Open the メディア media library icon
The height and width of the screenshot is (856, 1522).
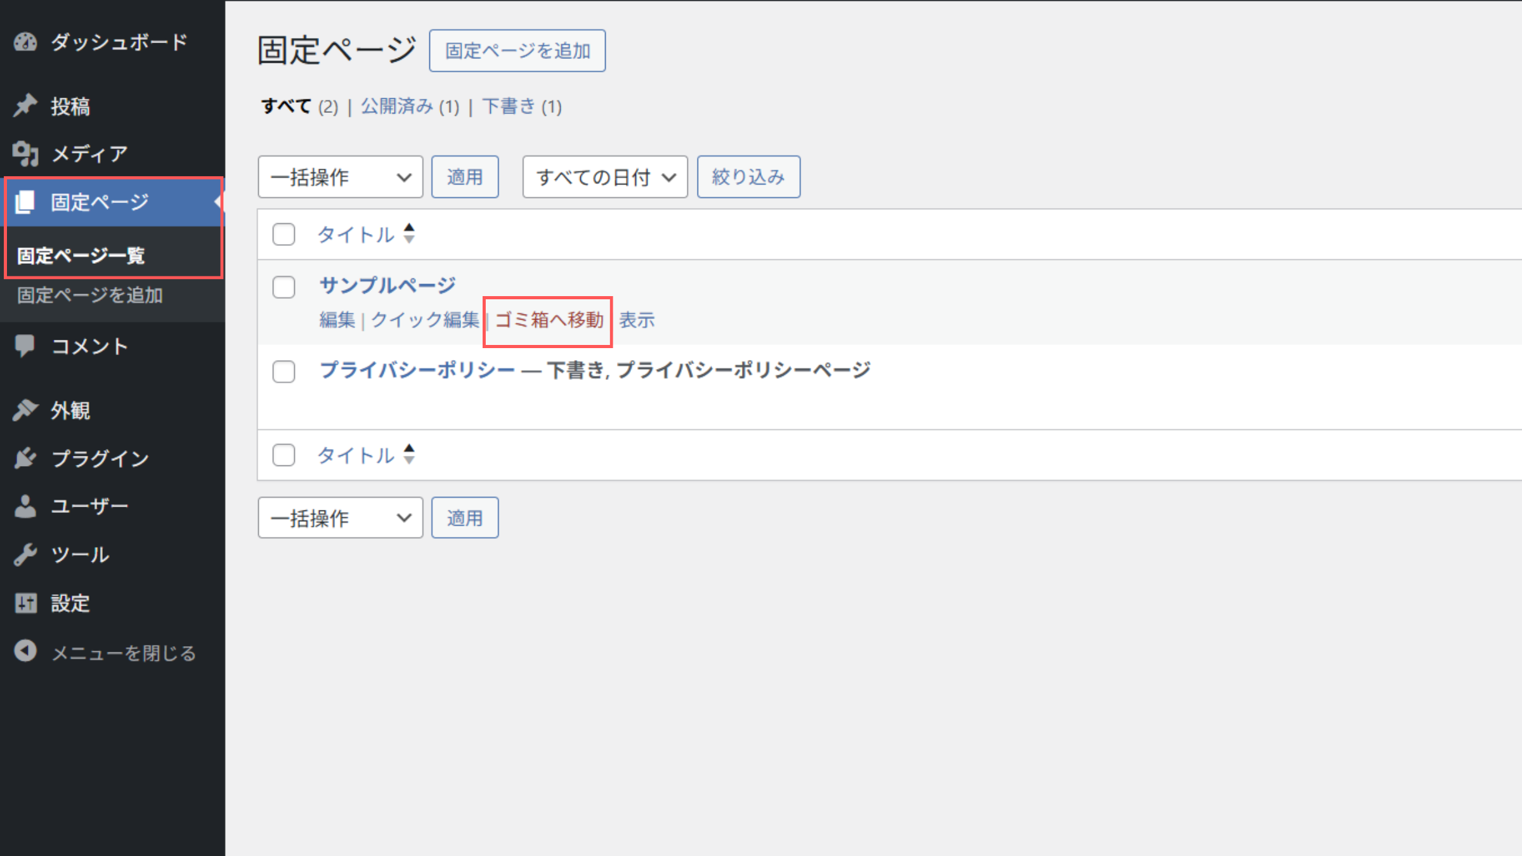25,153
